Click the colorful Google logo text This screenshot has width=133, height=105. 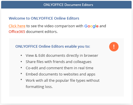pyautogui.click(x=91, y=26)
